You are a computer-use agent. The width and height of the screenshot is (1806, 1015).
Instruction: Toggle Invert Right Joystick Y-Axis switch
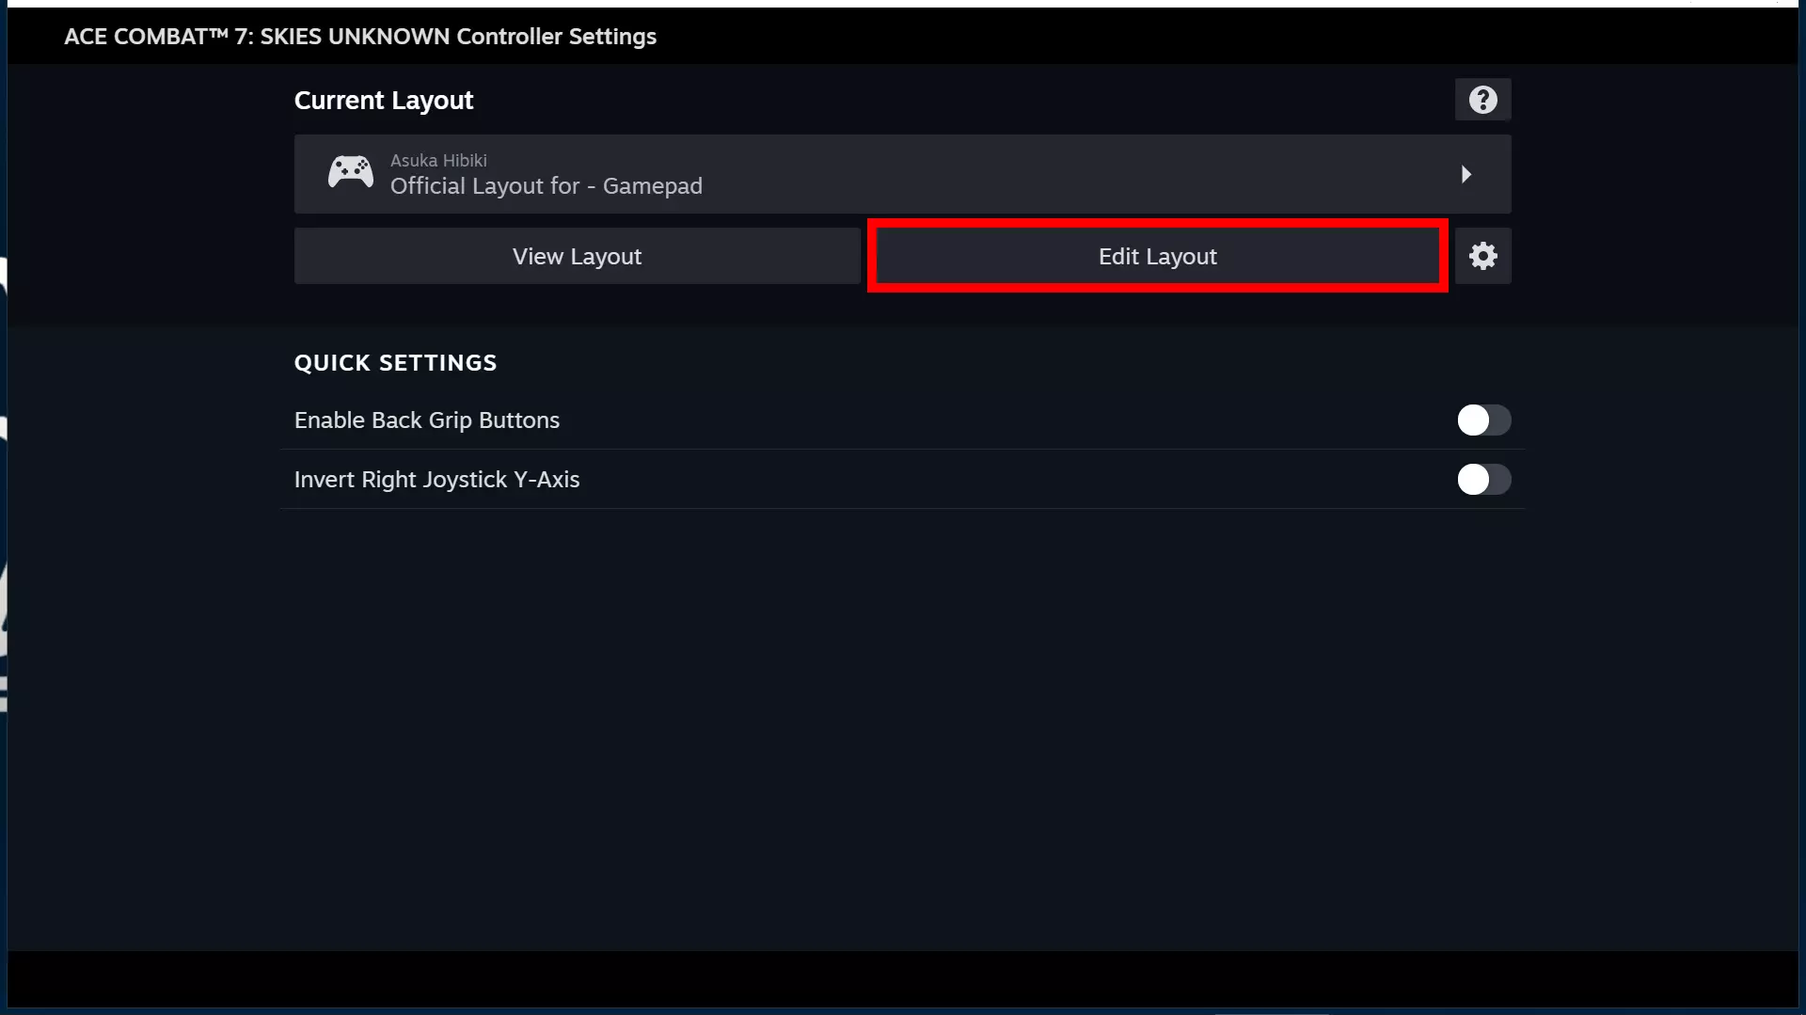tap(1483, 480)
